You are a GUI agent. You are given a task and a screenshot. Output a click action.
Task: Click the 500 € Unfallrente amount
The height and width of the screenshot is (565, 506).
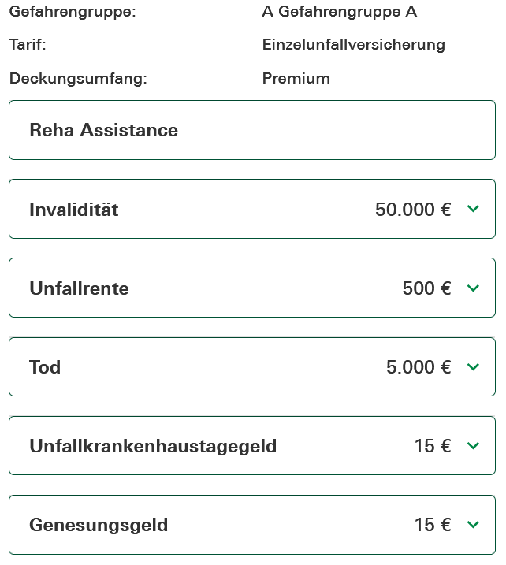pos(426,288)
